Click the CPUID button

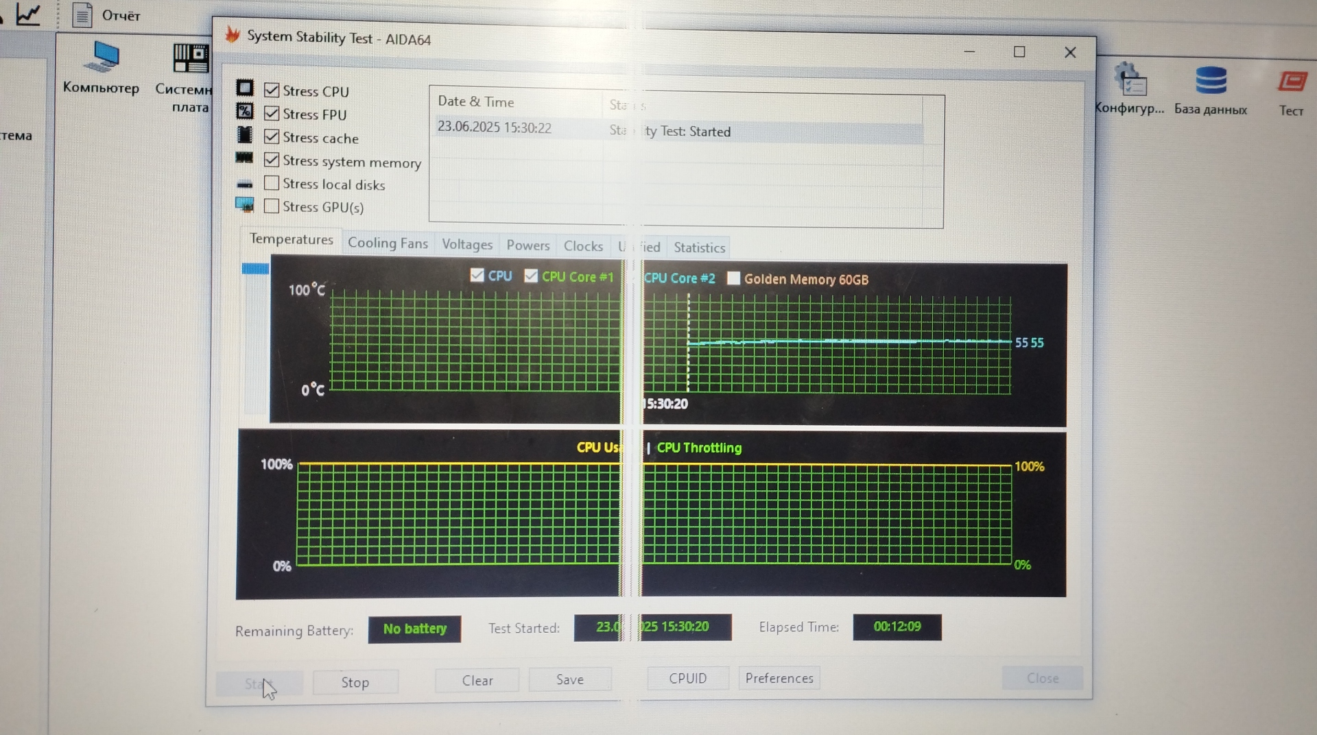687,678
